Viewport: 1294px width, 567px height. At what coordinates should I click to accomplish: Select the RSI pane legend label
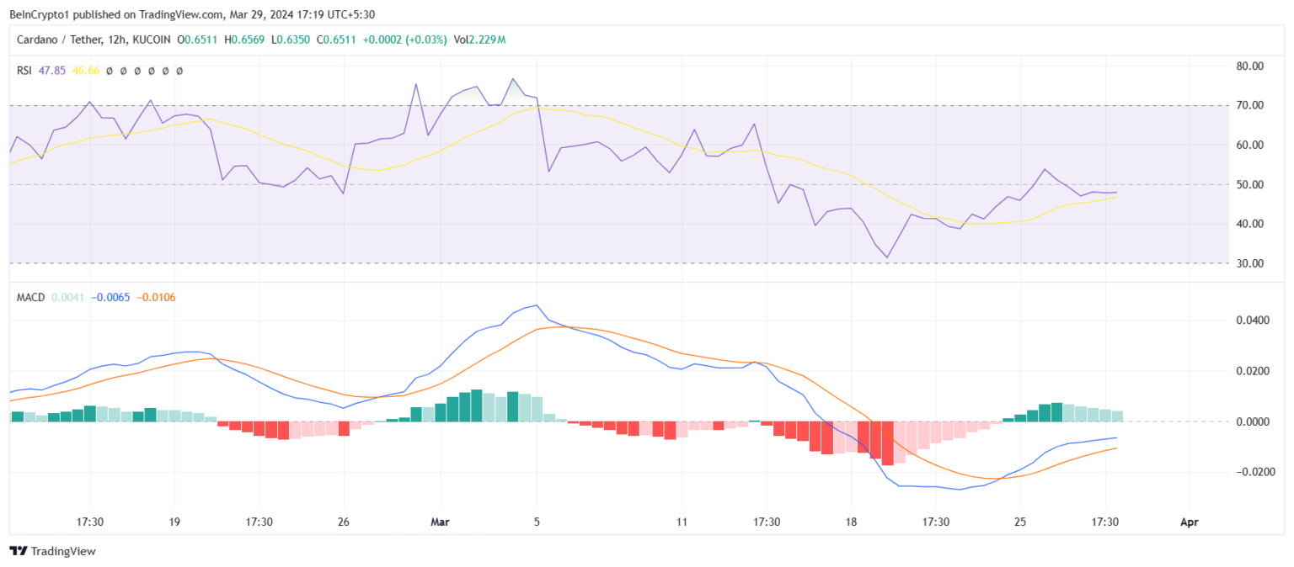(24, 72)
